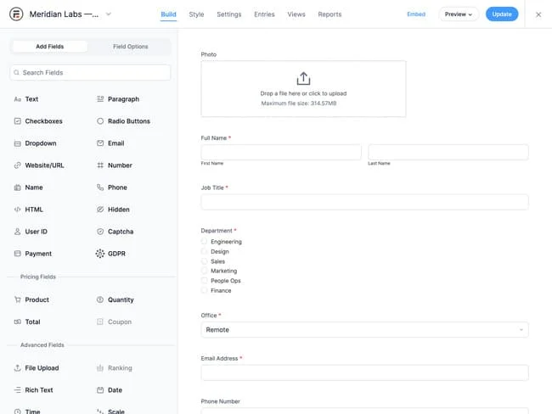The height and width of the screenshot is (414, 552).
Task: Select the Engineering department radio
Action: click(x=204, y=241)
